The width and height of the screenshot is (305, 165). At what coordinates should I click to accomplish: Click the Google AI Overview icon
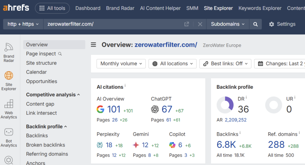pyautogui.click(x=100, y=109)
